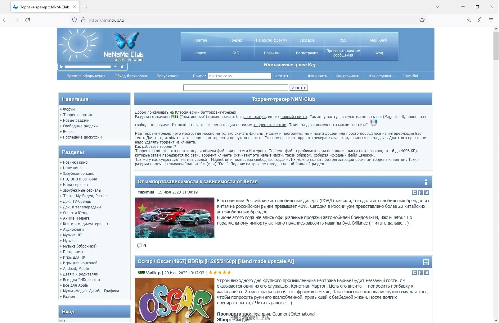This screenshot has width=499, height=323.
Task: Go to Форум in the top menu
Action: [x=200, y=53]
